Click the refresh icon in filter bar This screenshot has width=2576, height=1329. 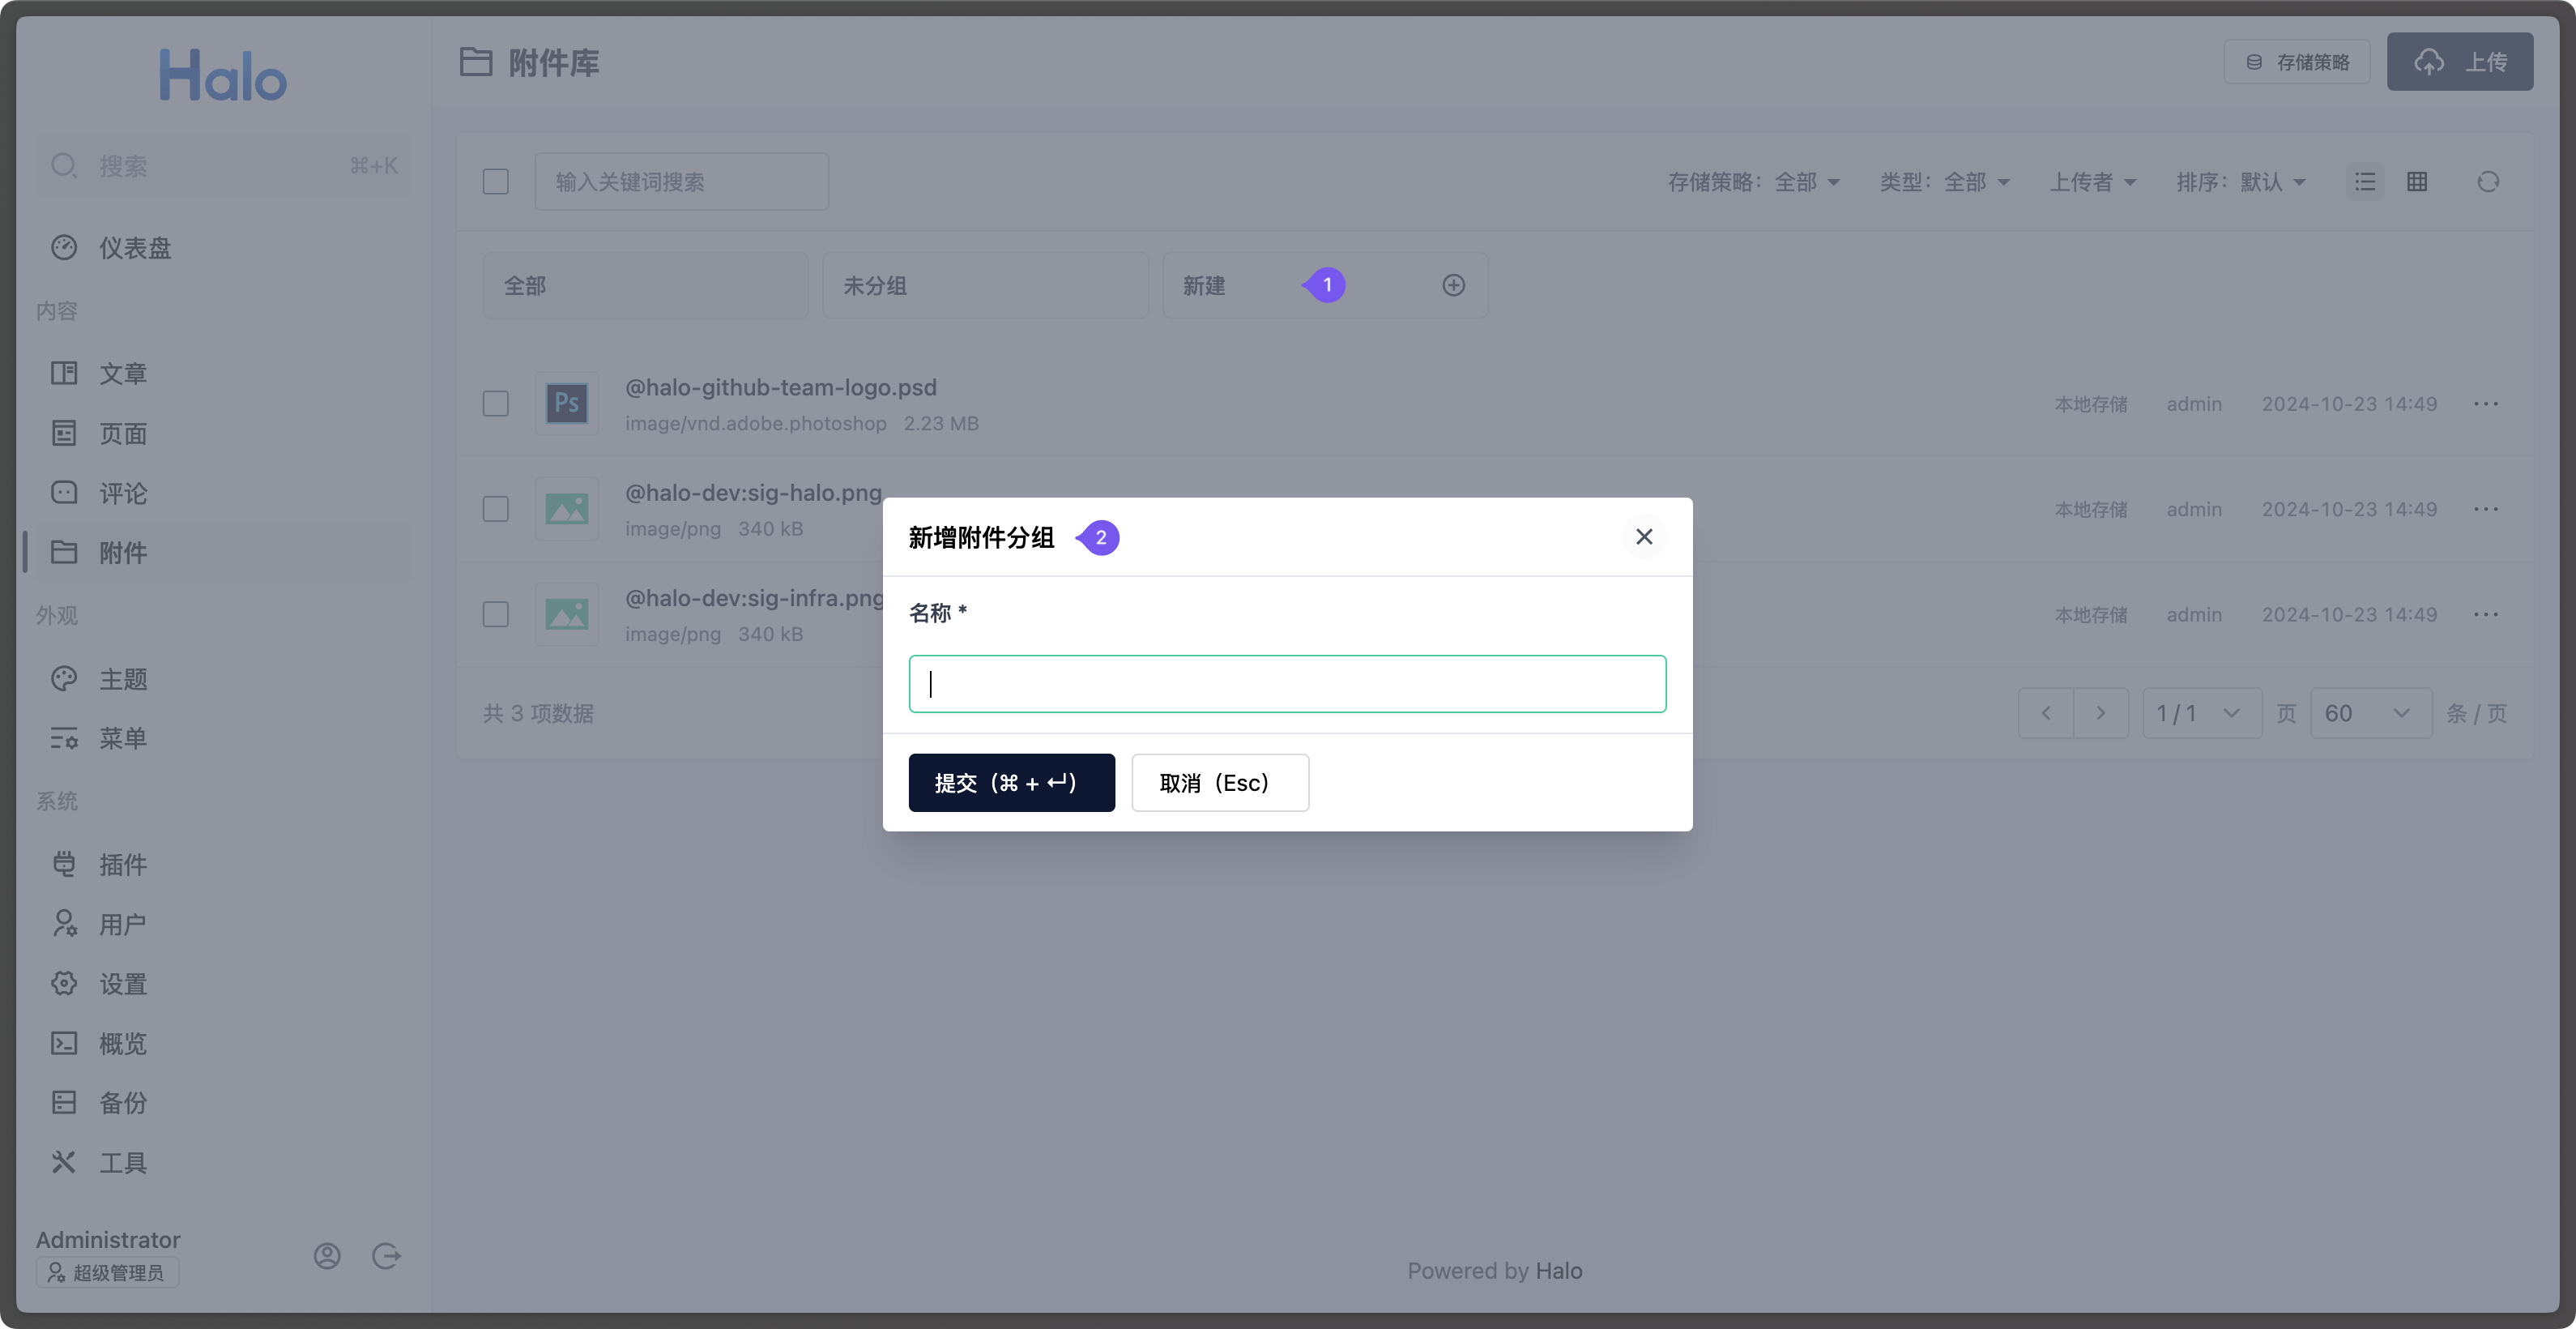[x=2488, y=182]
